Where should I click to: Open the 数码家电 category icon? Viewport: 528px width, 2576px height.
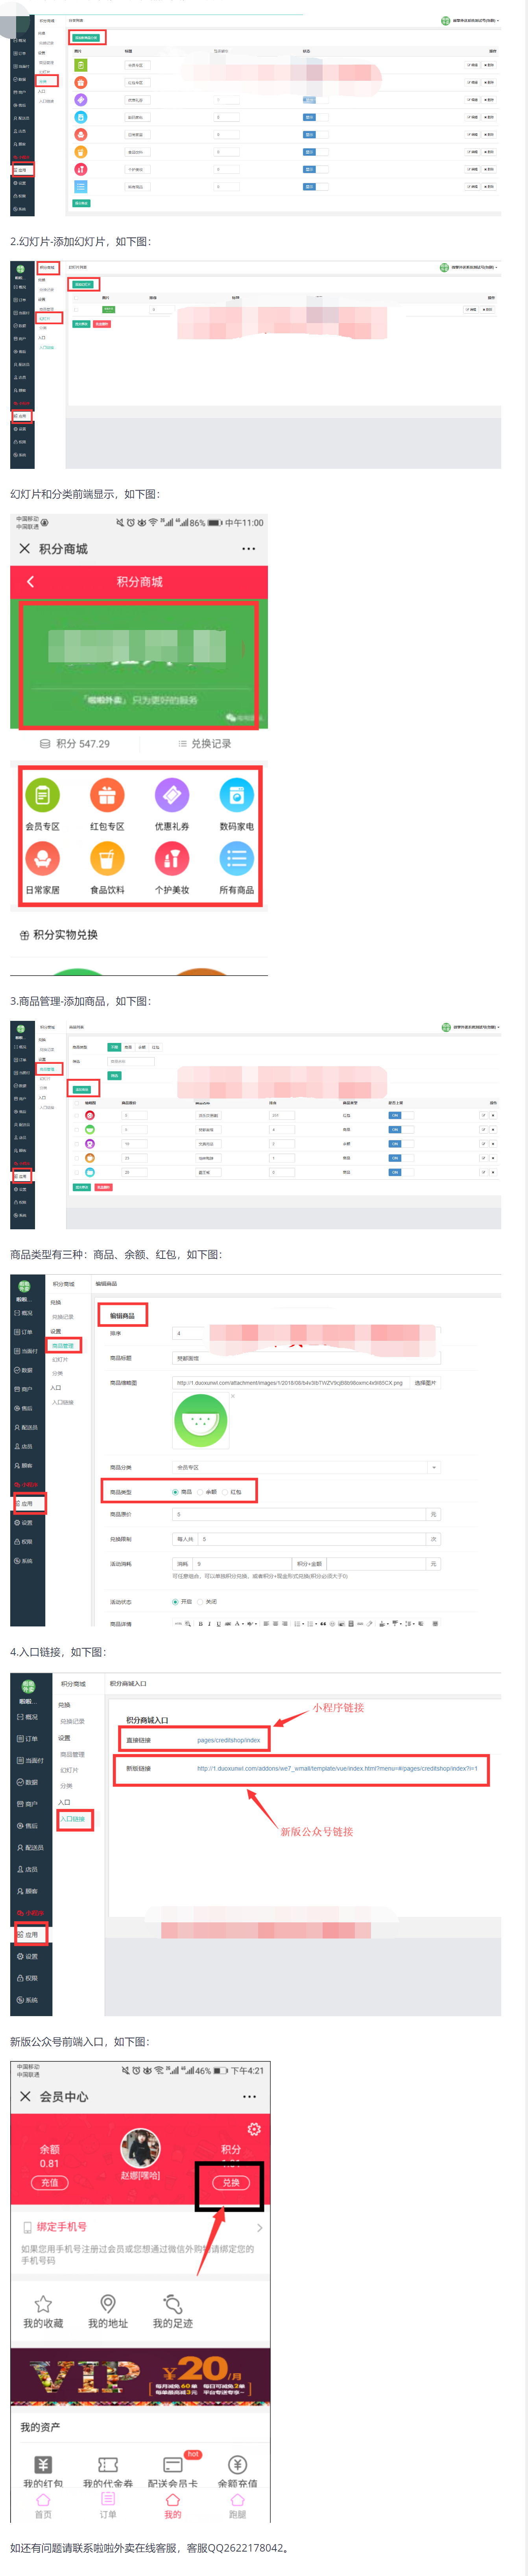click(236, 796)
